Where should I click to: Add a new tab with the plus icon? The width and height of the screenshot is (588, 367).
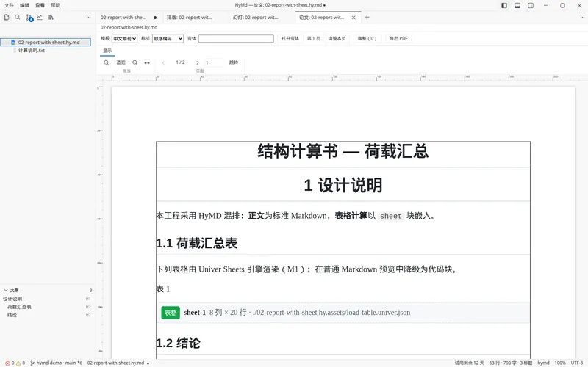click(367, 17)
